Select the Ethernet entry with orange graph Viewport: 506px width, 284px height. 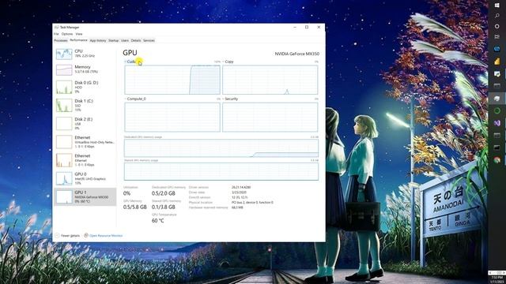click(85, 160)
